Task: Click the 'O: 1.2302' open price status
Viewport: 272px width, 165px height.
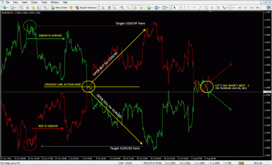Action: click(x=170, y=163)
